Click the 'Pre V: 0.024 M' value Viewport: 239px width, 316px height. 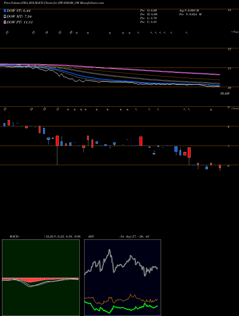[x=190, y=14]
